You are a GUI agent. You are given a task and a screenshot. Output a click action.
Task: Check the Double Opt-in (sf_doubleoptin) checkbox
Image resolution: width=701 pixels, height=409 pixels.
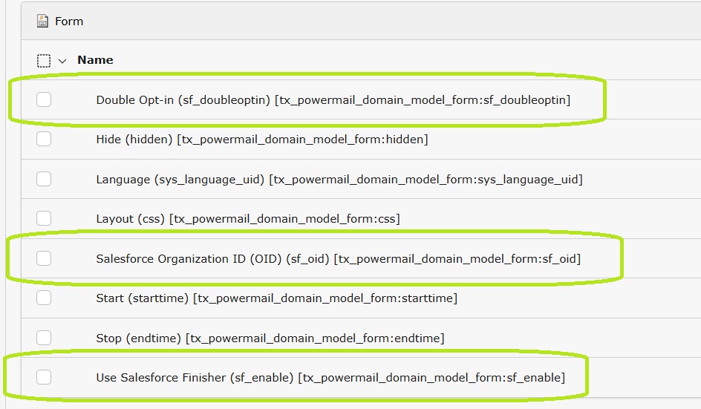[44, 99]
